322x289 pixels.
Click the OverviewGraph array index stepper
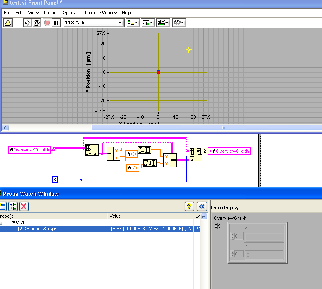click(x=216, y=226)
